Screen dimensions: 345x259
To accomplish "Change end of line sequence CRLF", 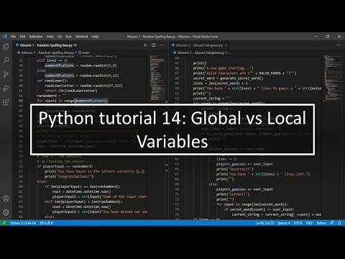I will pos(309,223).
